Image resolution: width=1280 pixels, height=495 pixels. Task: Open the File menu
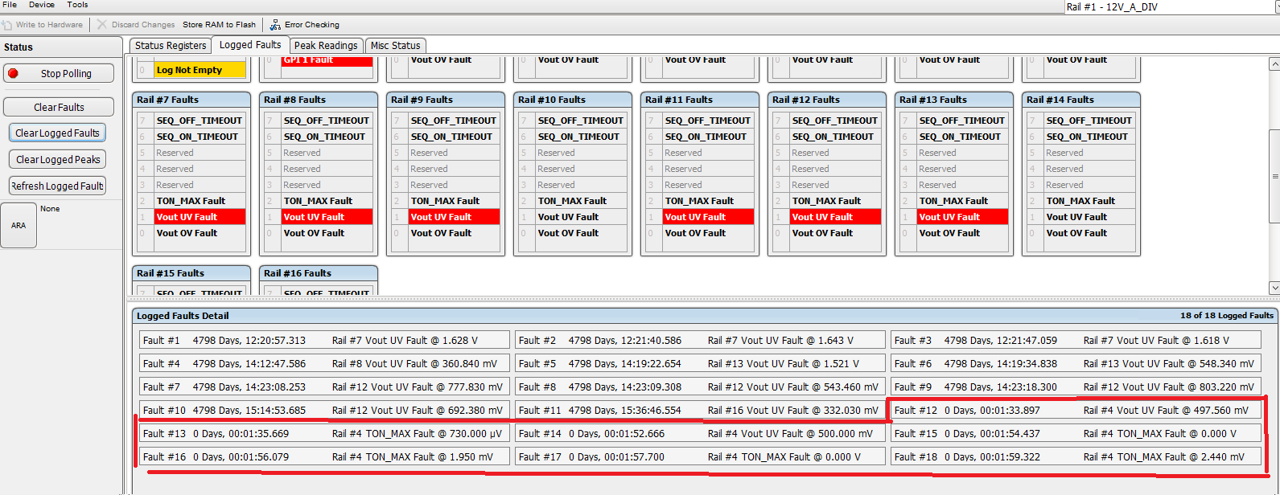(10, 5)
